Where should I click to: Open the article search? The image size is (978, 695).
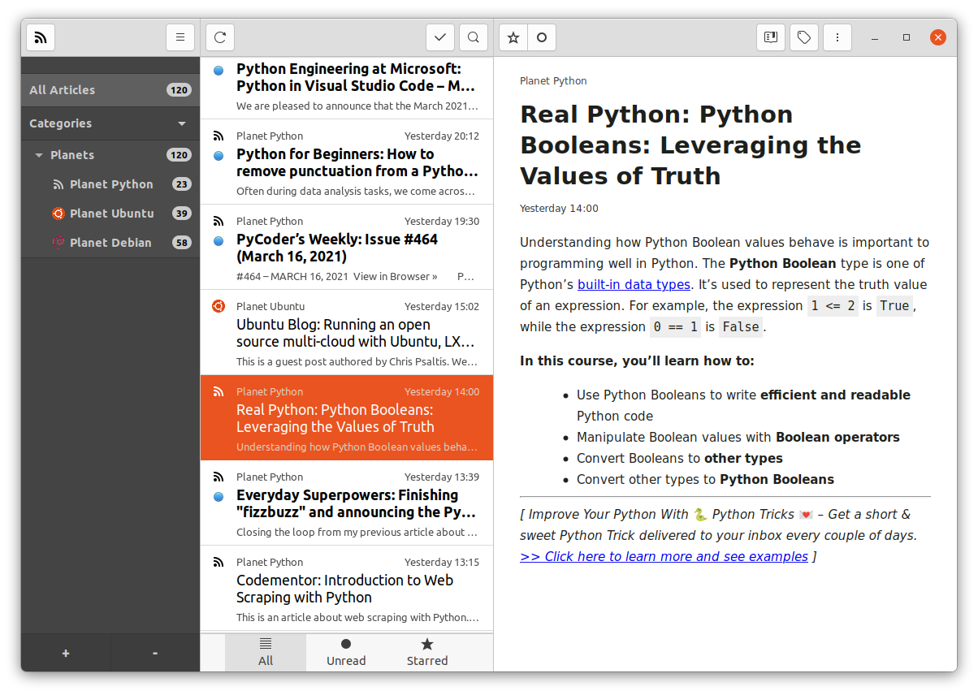click(x=473, y=37)
